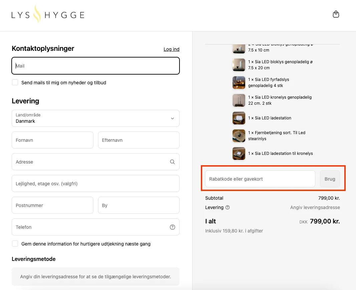The height and width of the screenshot is (290, 356).
Task: Open the Land/område dropdown showing Danmark
Action: pos(95,118)
